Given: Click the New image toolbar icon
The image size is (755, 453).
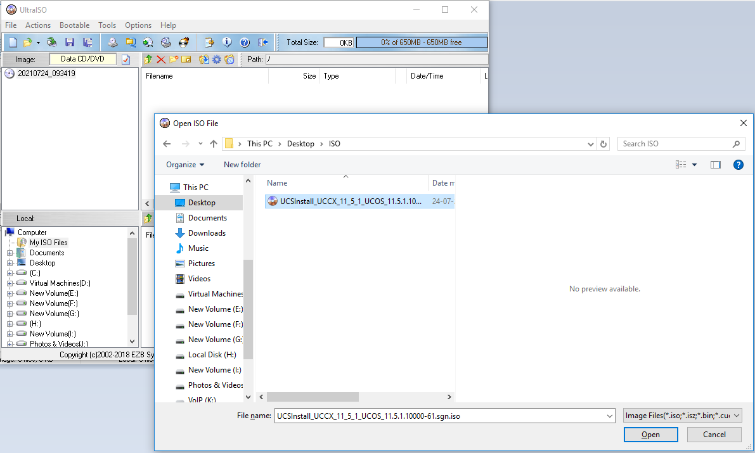Looking at the screenshot, I should (13, 42).
